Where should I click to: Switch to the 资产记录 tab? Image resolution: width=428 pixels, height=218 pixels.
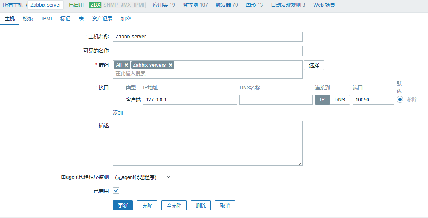[102, 19]
